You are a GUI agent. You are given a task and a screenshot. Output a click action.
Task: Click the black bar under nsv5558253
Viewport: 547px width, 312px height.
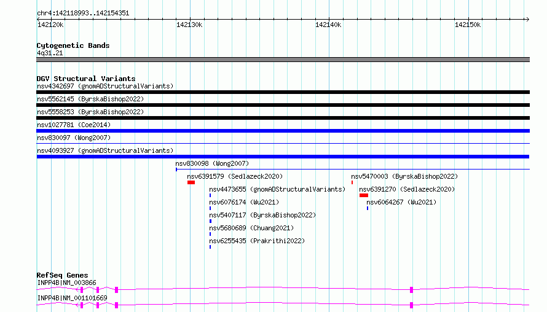click(x=283, y=118)
